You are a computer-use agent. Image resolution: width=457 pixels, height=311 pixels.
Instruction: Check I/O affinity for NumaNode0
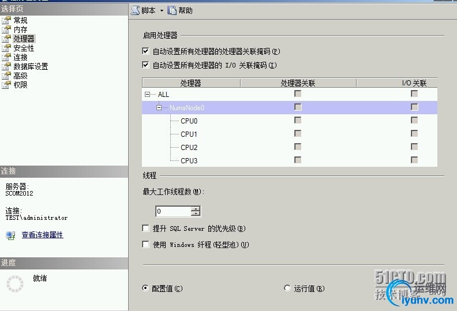(x=414, y=107)
